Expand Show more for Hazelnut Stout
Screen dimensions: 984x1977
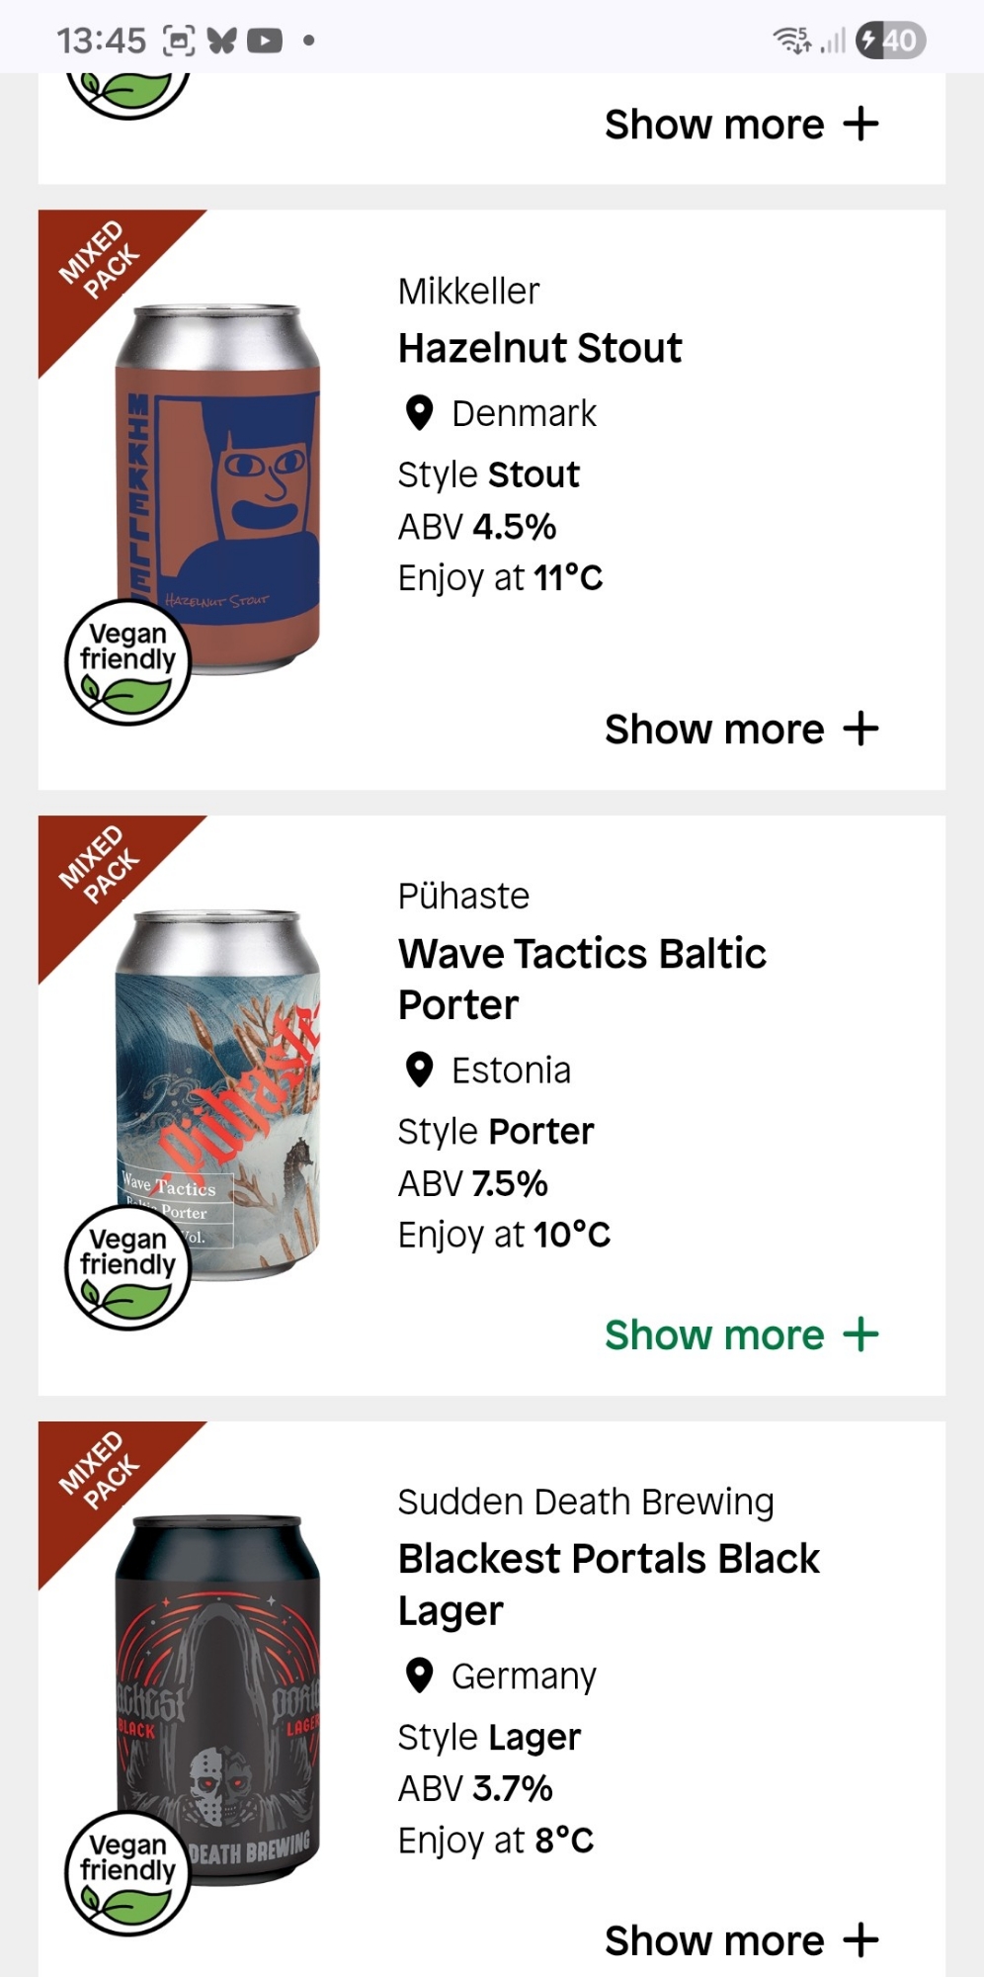[x=741, y=730]
